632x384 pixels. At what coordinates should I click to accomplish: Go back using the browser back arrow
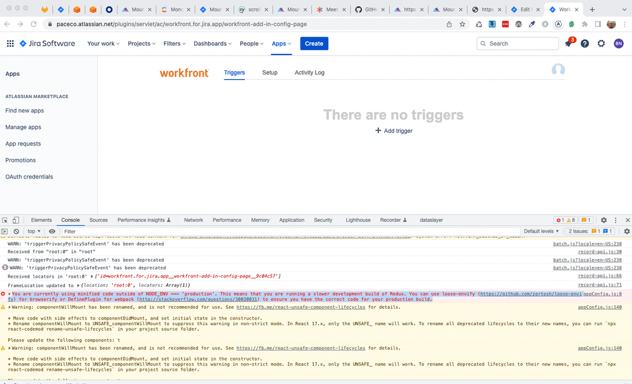(x=7, y=24)
